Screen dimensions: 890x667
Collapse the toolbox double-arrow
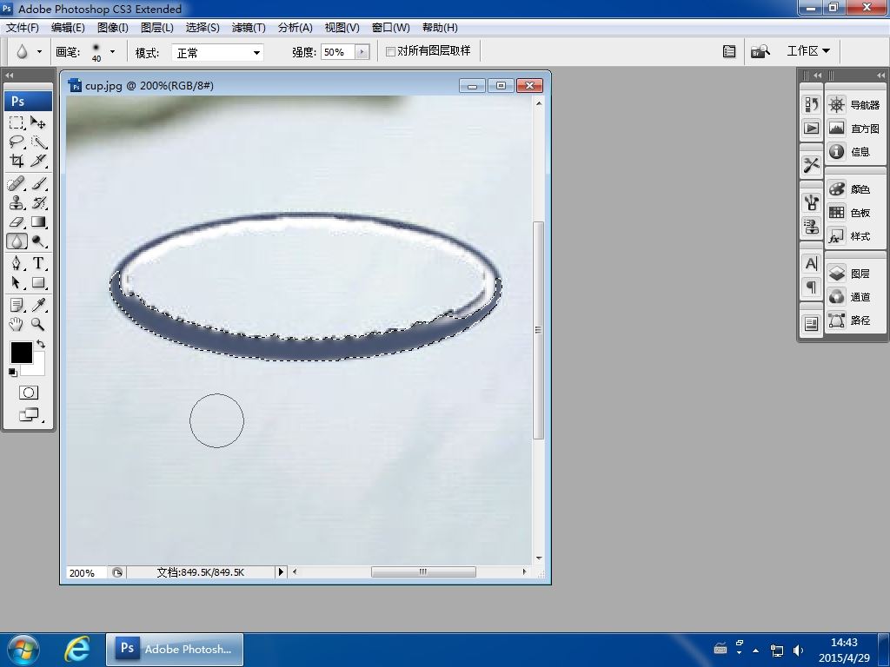[9, 75]
